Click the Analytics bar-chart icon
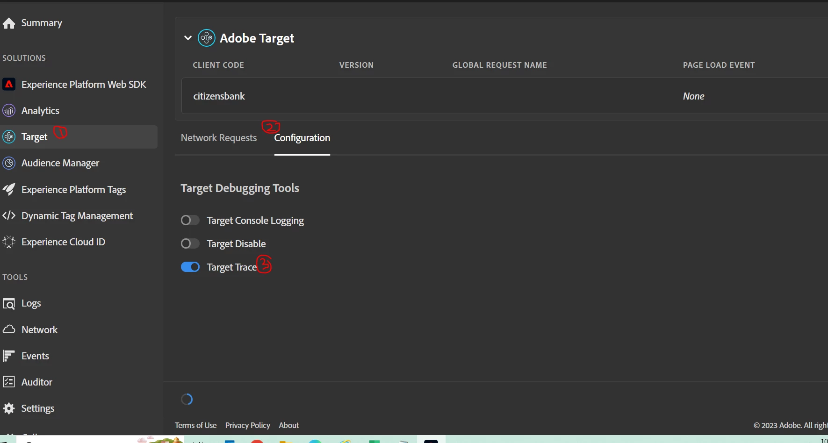Image resolution: width=828 pixels, height=443 pixels. 9,111
